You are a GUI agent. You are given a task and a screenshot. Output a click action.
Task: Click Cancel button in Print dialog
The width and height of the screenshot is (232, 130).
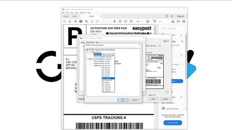tap(165, 99)
